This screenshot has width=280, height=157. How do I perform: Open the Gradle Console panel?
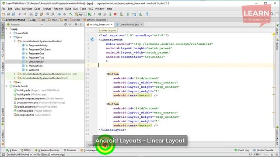click(263, 150)
